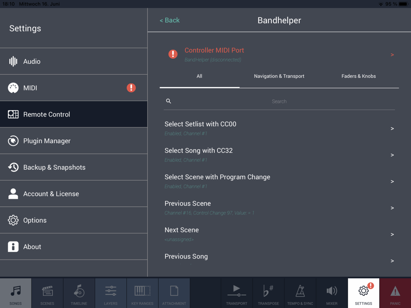Expand Controller MIDI Port chevron

coord(392,55)
